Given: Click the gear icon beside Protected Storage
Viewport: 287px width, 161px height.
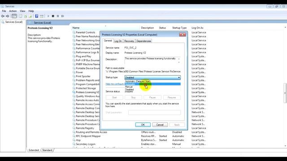Looking at the screenshot, I should [x=74, y=88].
